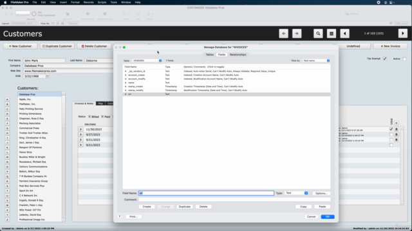Toggle the Billed status checkbox

coord(89,117)
